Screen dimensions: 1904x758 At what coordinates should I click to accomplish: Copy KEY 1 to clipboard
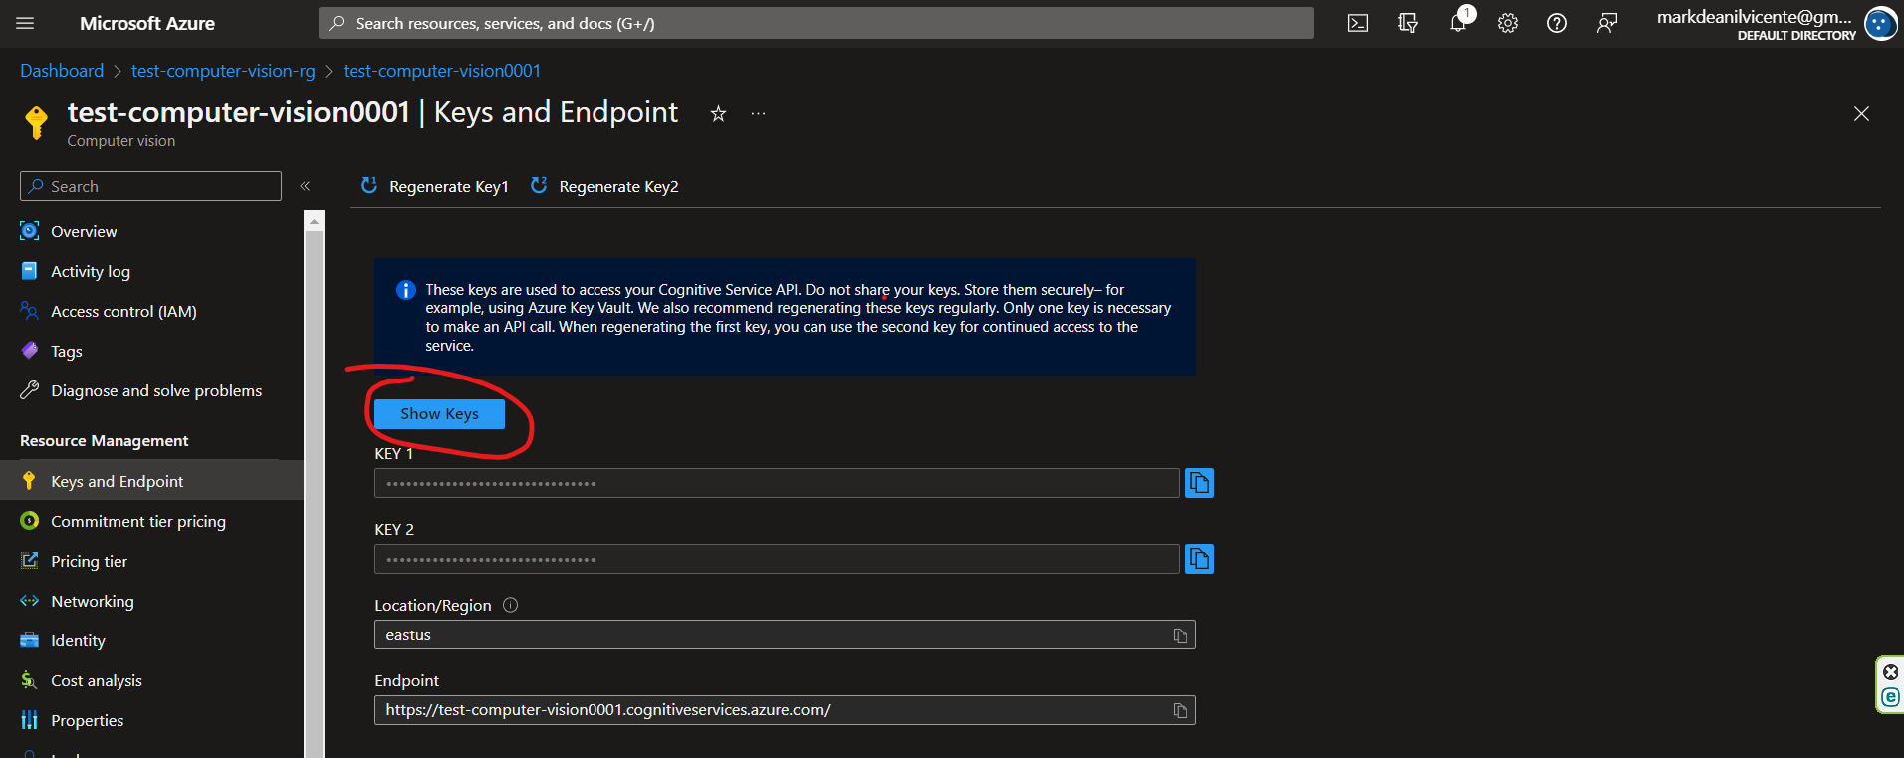[1199, 483]
